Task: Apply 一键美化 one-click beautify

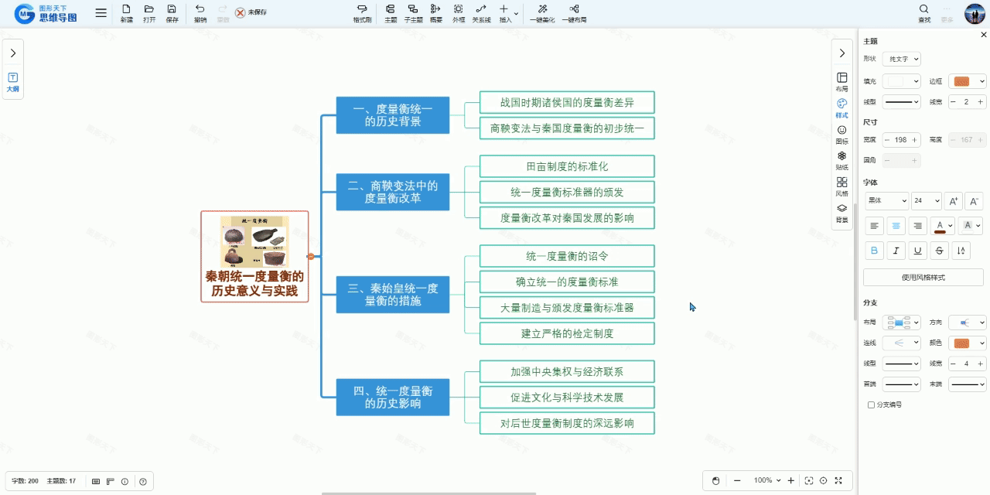Action: pyautogui.click(x=542, y=13)
